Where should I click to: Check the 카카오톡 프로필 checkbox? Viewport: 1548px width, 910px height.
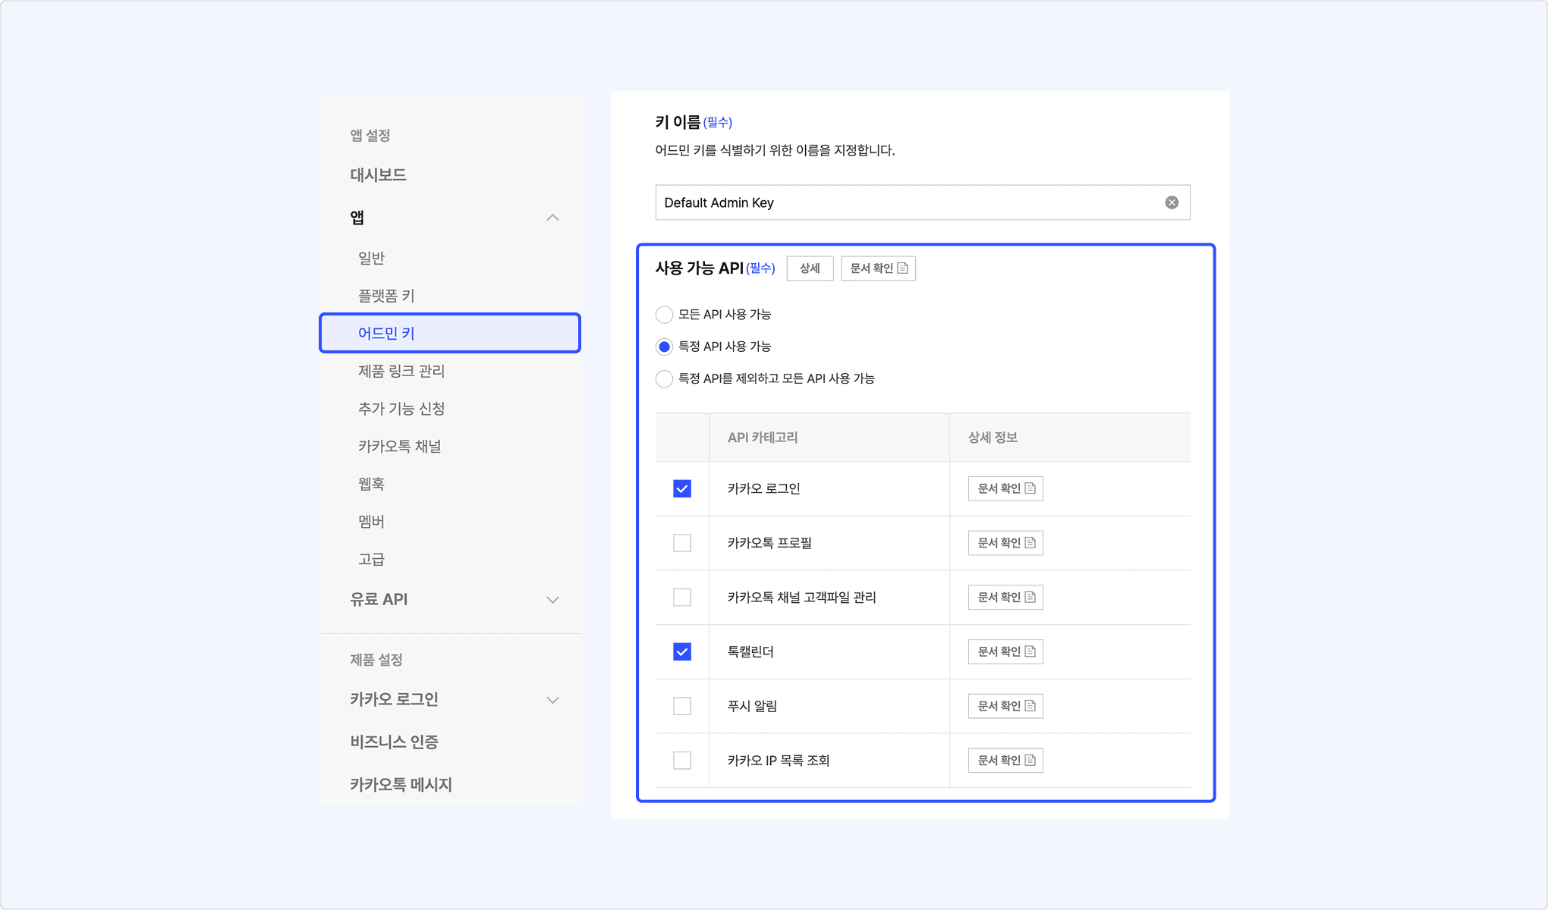[x=682, y=543]
